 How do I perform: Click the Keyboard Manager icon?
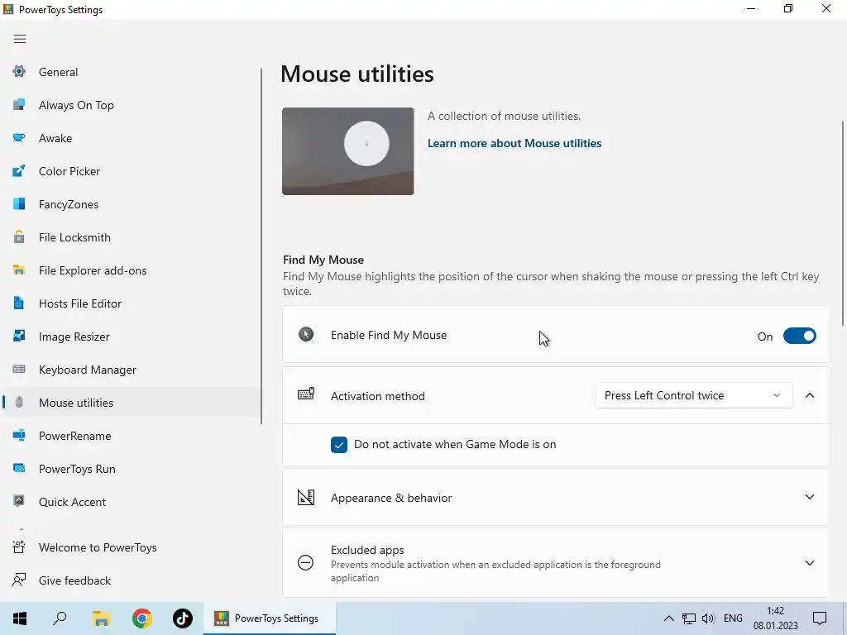point(19,369)
